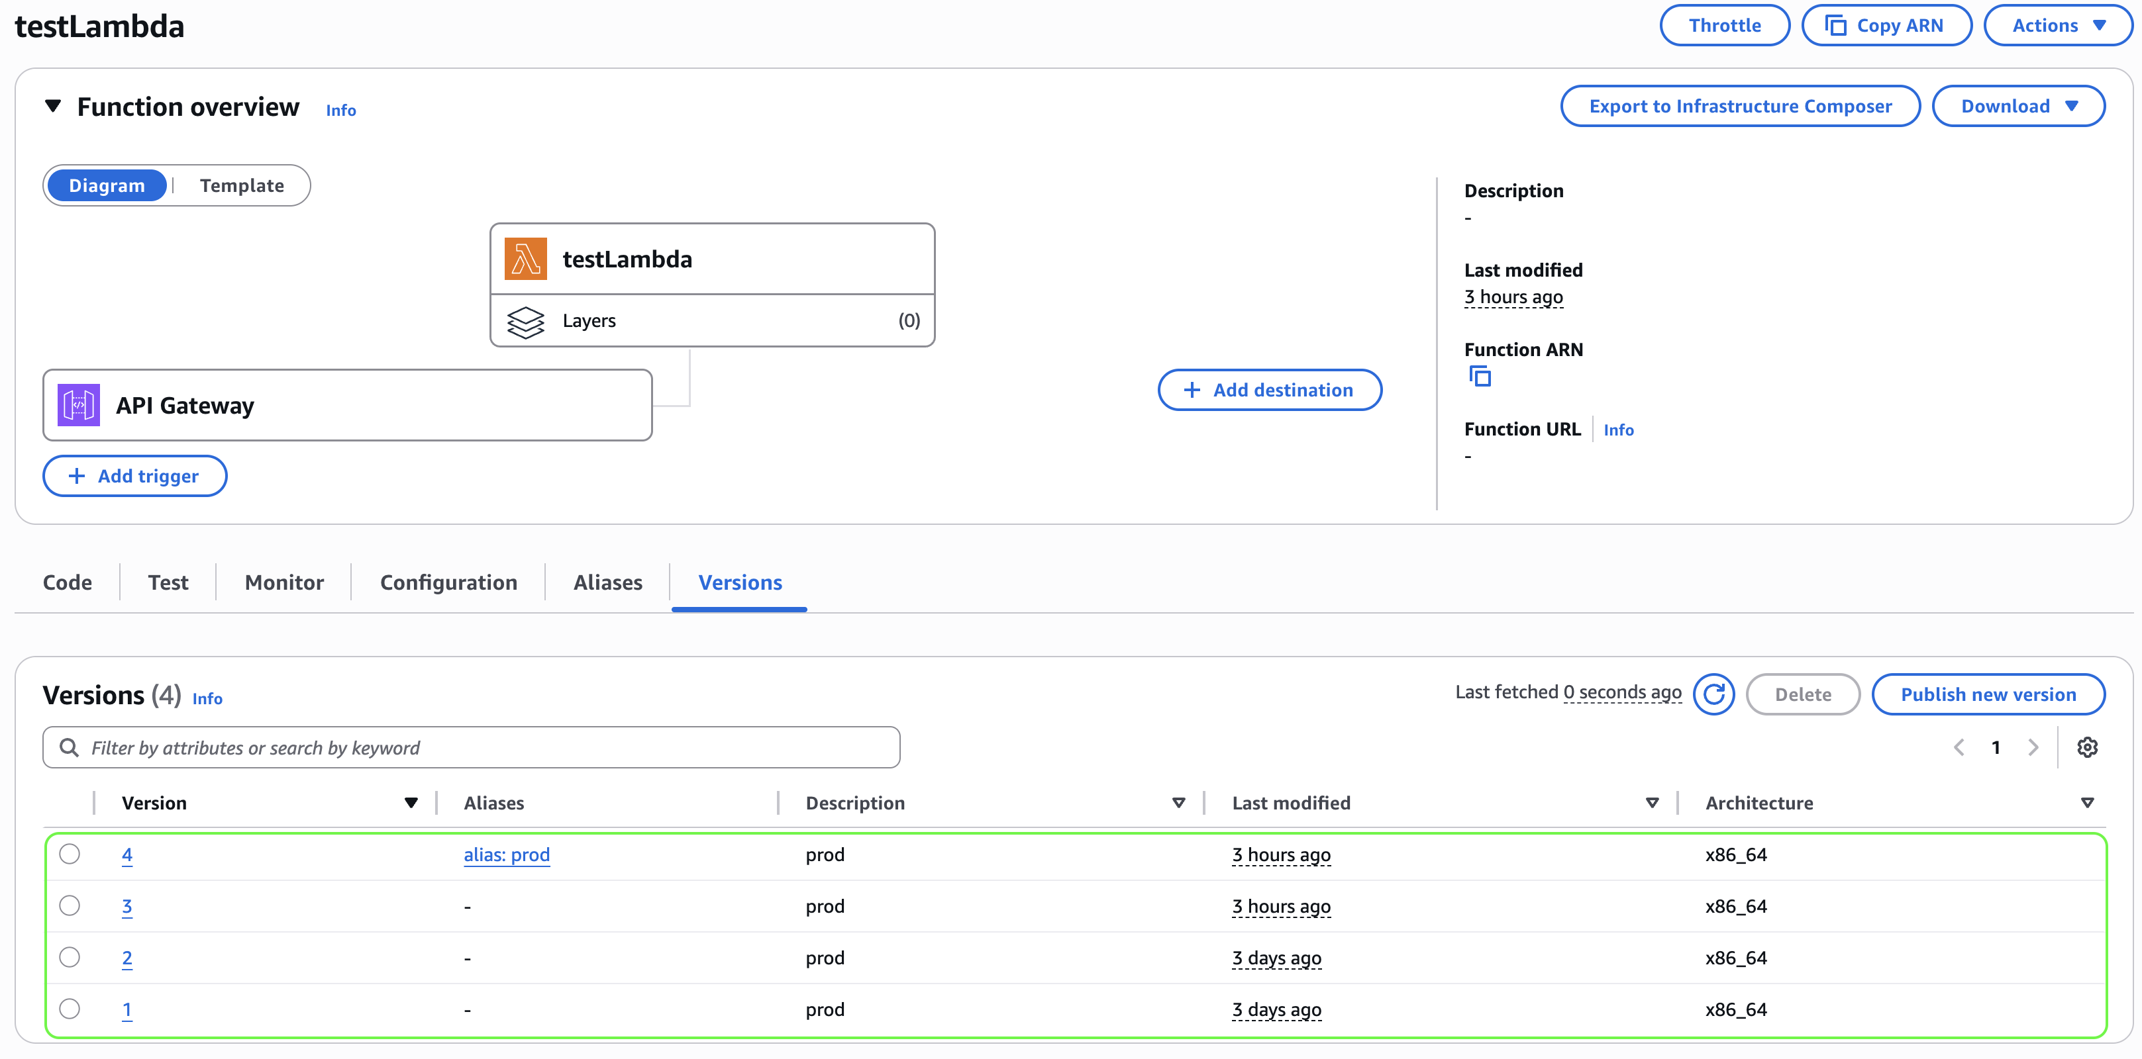Open the Download dropdown
Image resolution: width=2142 pixels, height=1059 pixels.
tap(2019, 107)
